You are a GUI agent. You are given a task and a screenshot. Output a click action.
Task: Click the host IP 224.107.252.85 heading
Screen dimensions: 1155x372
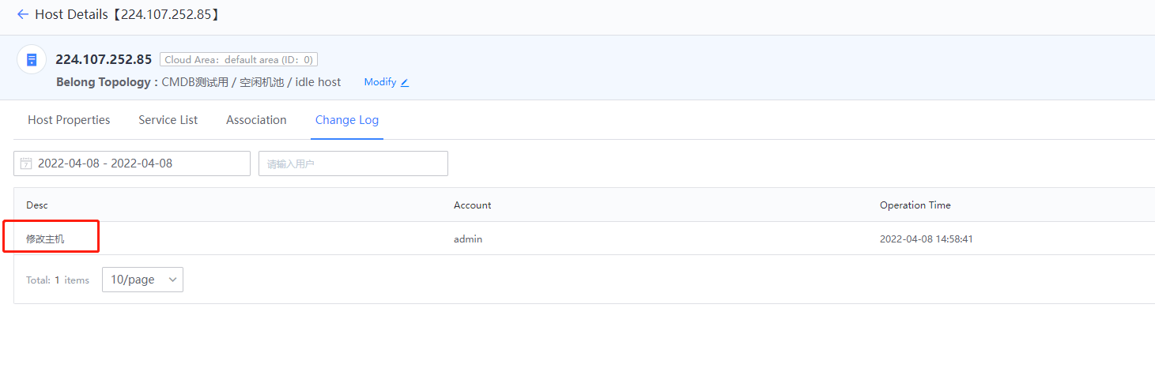click(x=104, y=59)
